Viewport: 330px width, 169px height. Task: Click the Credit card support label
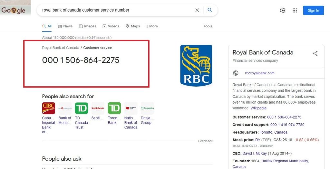click(x=251, y=125)
